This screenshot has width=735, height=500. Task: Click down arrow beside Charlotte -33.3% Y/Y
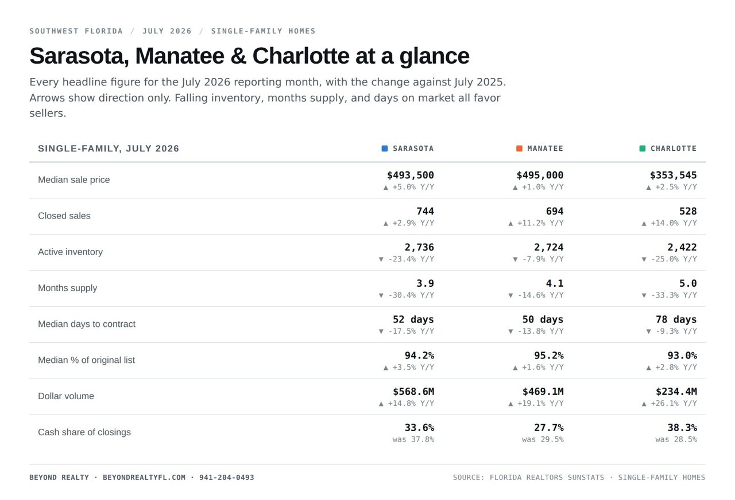coord(644,295)
